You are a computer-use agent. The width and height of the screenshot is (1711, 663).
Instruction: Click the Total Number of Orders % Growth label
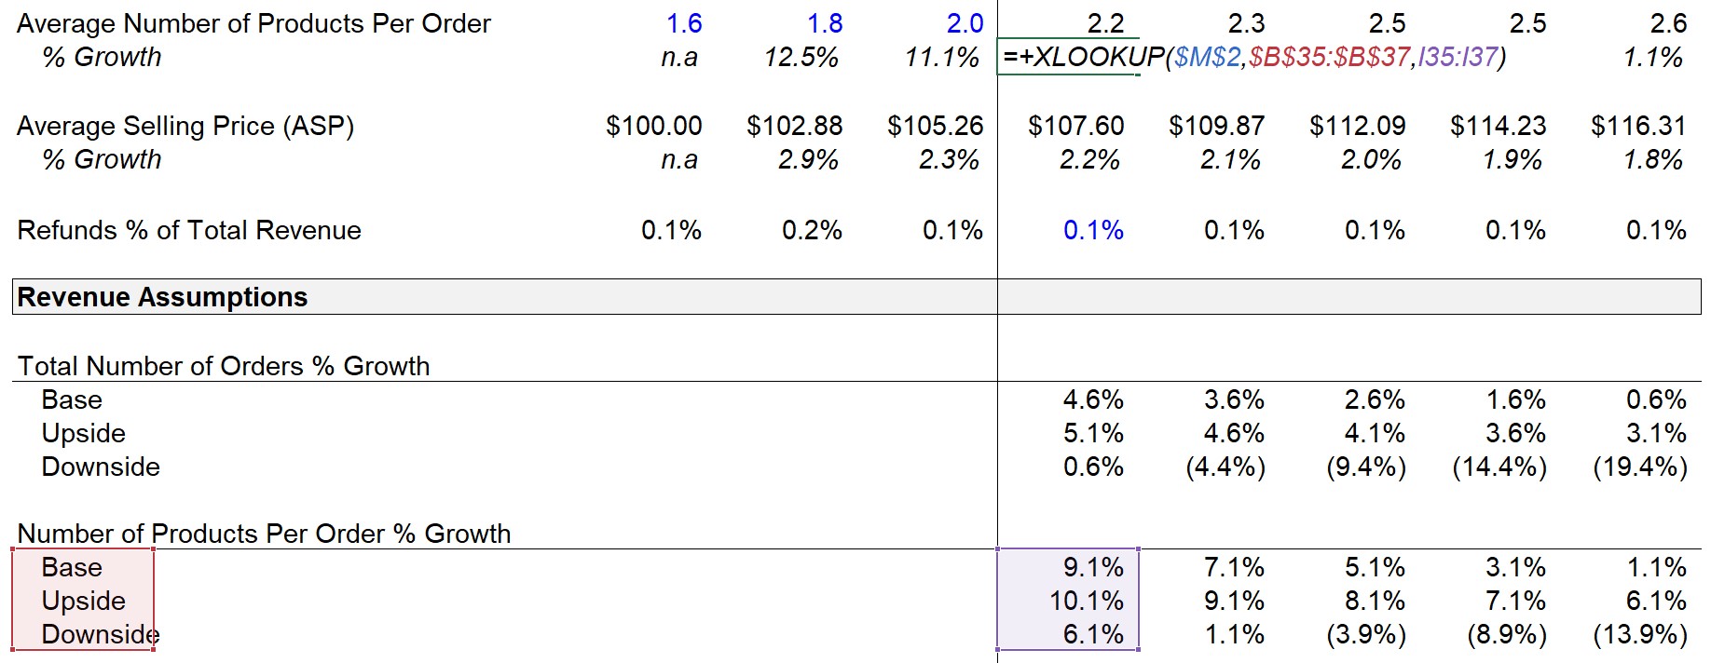point(224,366)
